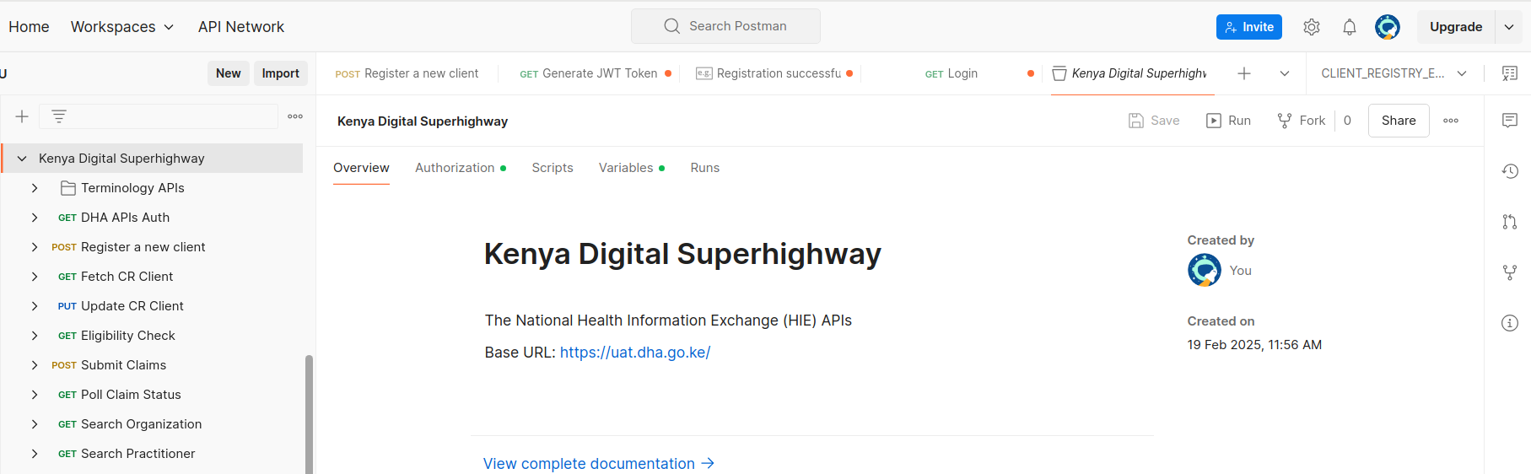Expand the Fetch CR Client row
This screenshot has height=474, width=1531.
35,277
